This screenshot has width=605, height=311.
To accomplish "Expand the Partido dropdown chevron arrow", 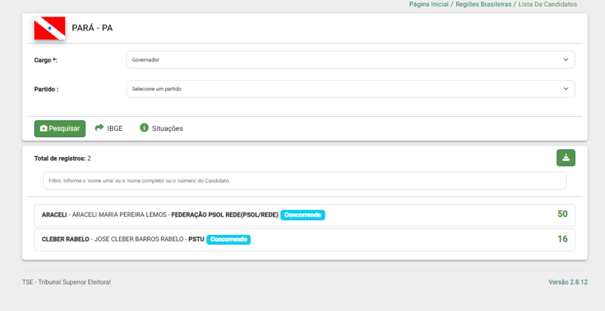I will coord(565,89).
